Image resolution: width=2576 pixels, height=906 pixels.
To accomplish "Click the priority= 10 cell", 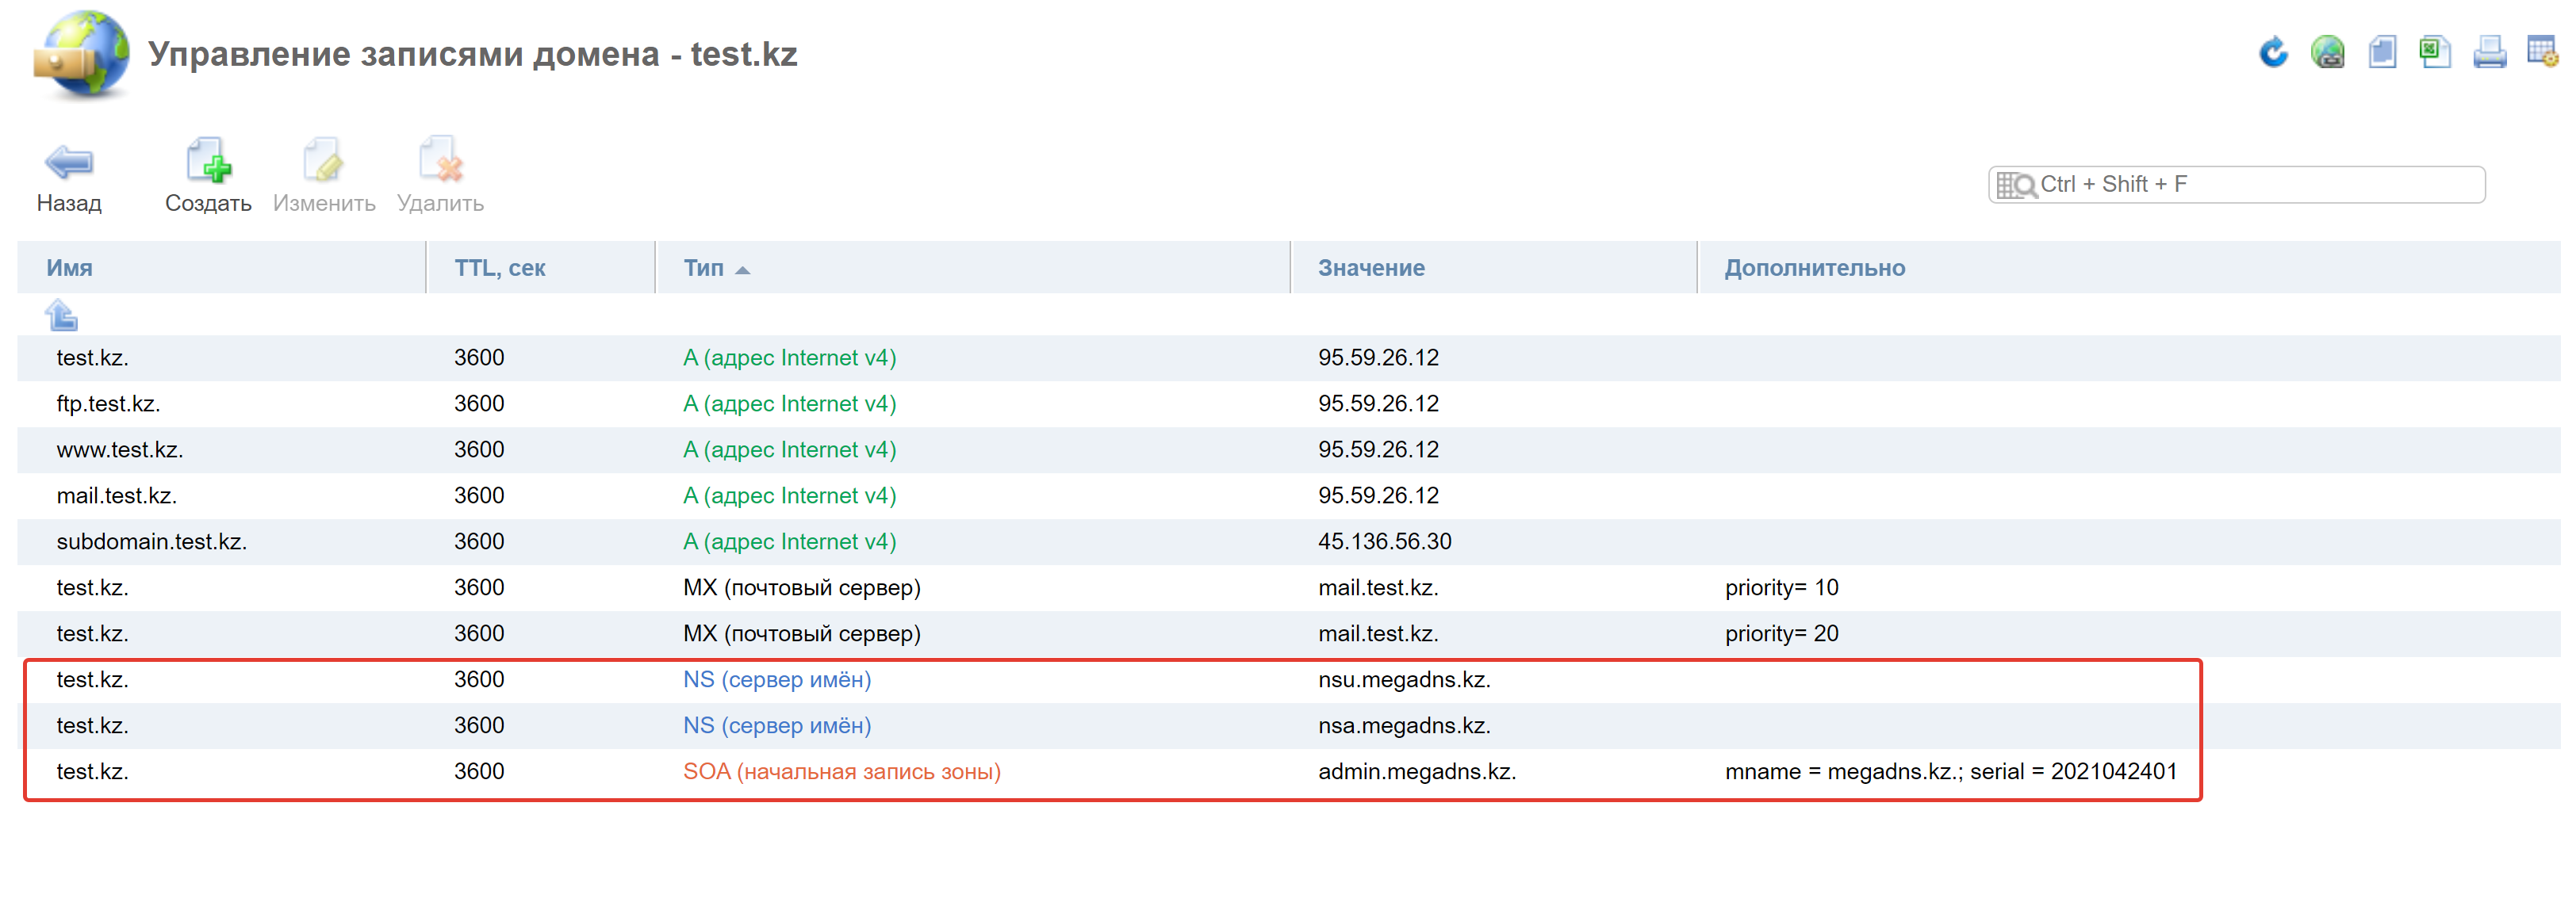I will [1781, 587].
